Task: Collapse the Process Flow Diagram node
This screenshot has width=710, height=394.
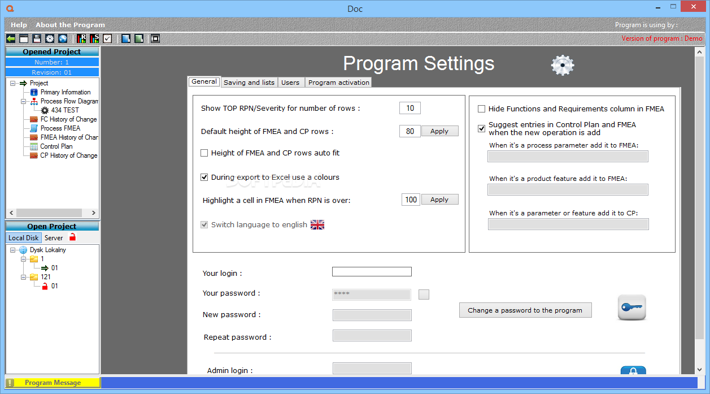Action: (x=24, y=101)
